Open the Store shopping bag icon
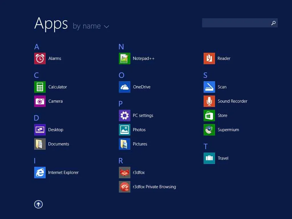This screenshot has height=219, width=292. pyautogui.click(x=209, y=115)
